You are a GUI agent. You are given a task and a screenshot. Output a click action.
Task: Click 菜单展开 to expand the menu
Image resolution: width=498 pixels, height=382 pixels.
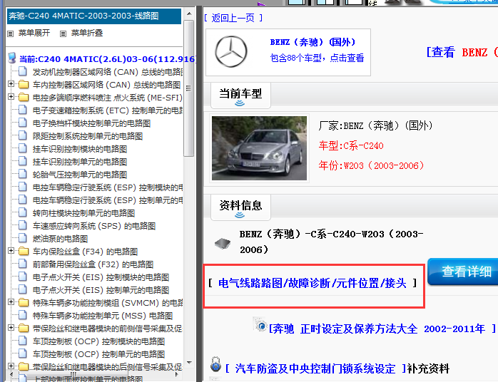pyautogui.click(x=34, y=33)
